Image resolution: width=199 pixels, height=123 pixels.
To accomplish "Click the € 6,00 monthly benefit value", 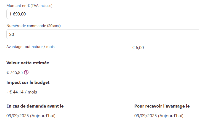I will [138, 48].
